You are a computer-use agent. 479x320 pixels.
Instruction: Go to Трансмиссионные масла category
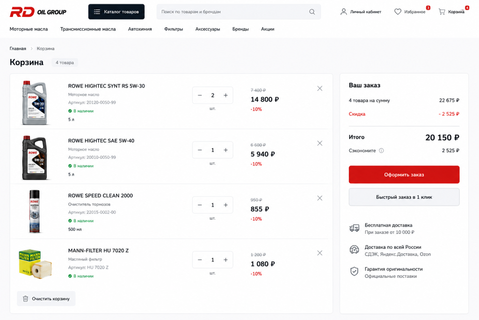tap(88, 29)
